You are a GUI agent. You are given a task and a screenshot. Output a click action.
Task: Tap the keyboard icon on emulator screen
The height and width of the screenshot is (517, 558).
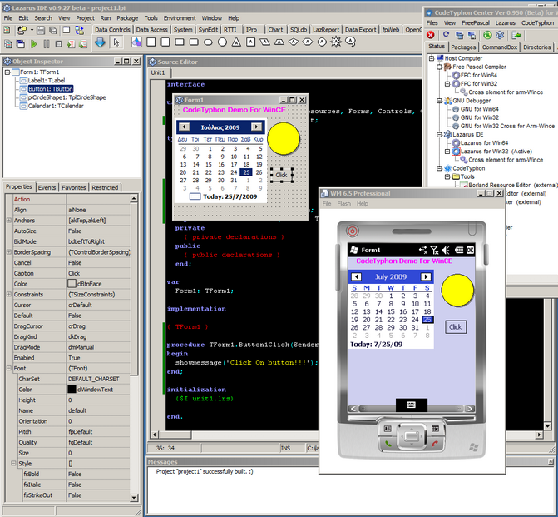(412, 405)
